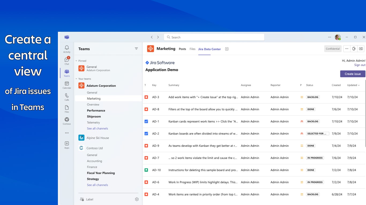Image resolution: width=366 pixels, height=205 pixels.
Task: Toggle the checkbox for AD-1
Action: [x=146, y=121]
